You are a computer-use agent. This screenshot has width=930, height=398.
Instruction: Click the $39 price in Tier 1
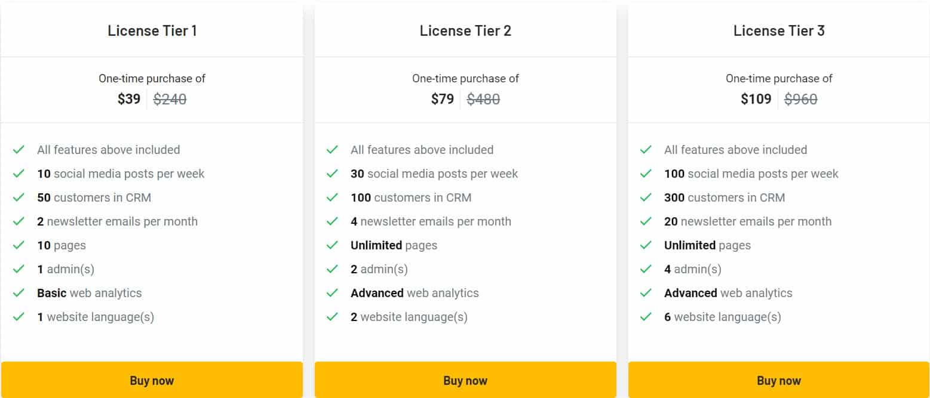(128, 99)
